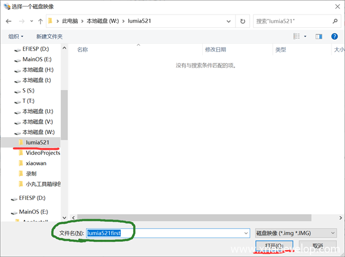Select the S (S:) drive
This screenshot has width=345, height=257.
click(28, 90)
